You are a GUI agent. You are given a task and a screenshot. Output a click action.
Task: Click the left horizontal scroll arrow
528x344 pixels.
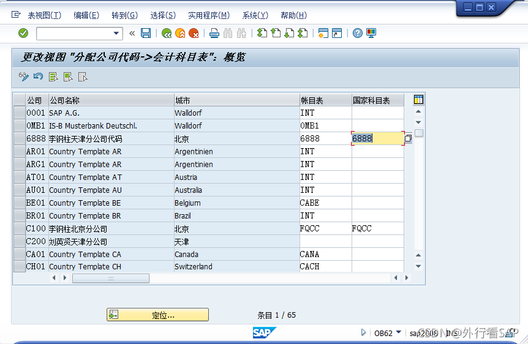click(55, 278)
